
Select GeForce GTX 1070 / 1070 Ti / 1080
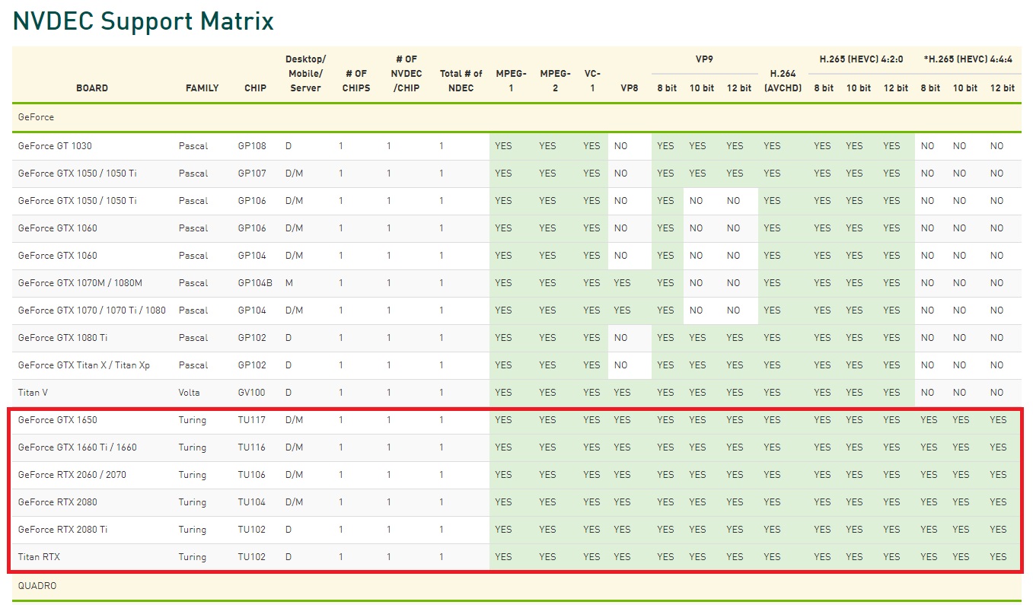click(92, 310)
